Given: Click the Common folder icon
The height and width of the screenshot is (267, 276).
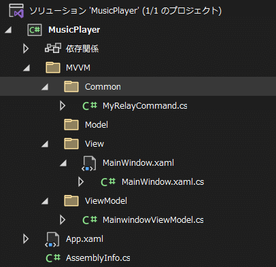Looking at the screenshot, I should pyautogui.click(x=71, y=86).
